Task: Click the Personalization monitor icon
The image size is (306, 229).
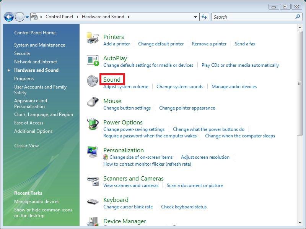Action: tap(92, 152)
